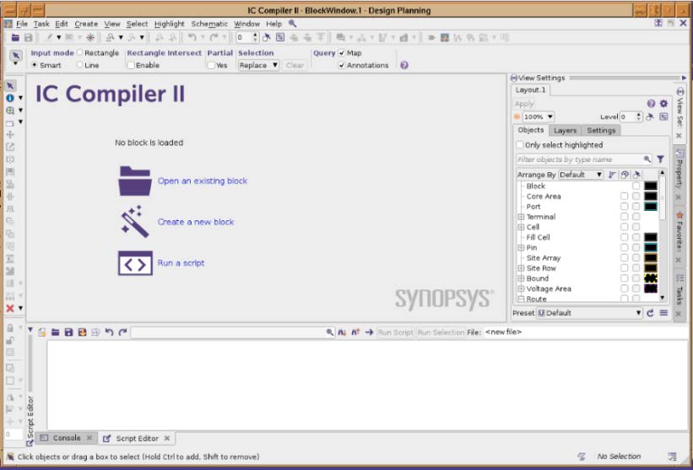Screen dimensions: 693x470
Task: Toggle Core Area visibility checkbox
Action: tap(624, 196)
